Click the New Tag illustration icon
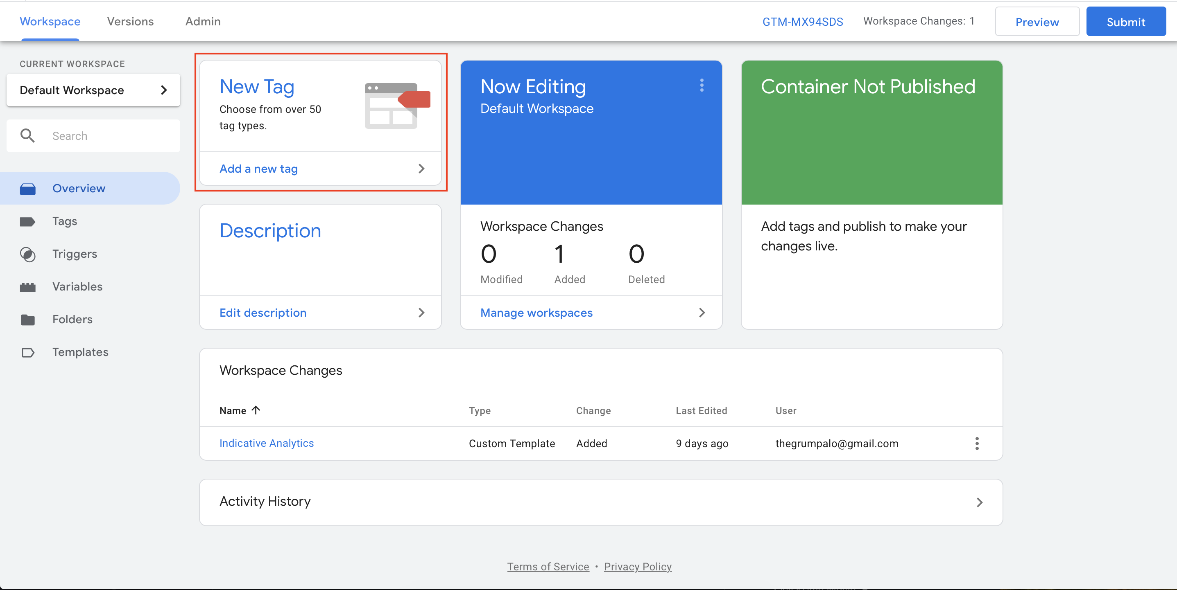Screen dimensions: 1177x590 pos(396,106)
